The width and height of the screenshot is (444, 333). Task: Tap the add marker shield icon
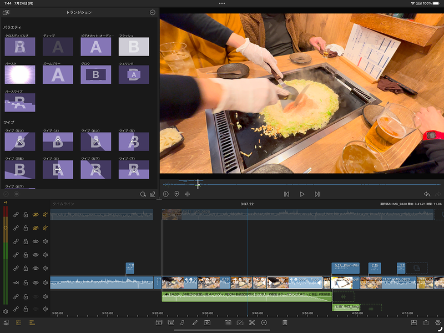click(176, 194)
